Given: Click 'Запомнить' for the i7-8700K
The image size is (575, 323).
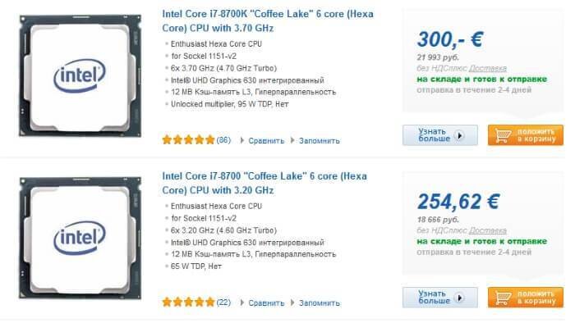Looking at the screenshot, I should pyautogui.click(x=319, y=141).
